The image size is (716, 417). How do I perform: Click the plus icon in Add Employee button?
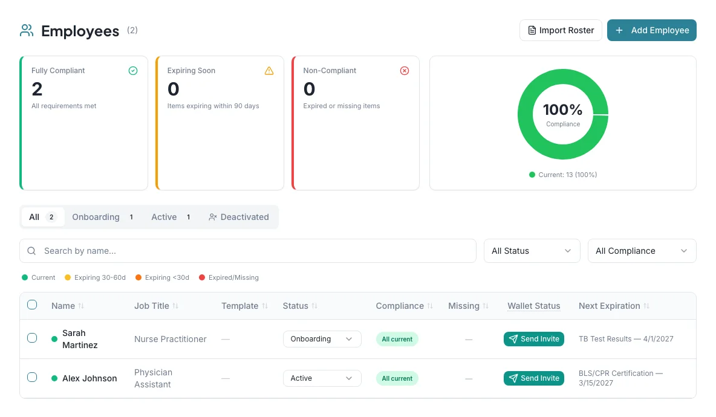pyautogui.click(x=619, y=31)
